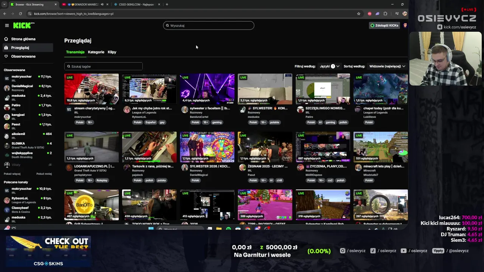Click the Szukaj tagów input field
This screenshot has width=484, height=272.
pyautogui.click(x=103, y=66)
